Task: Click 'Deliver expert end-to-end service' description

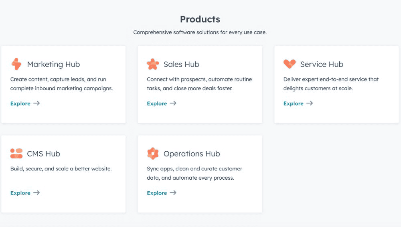Action: click(x=331, y=84)
